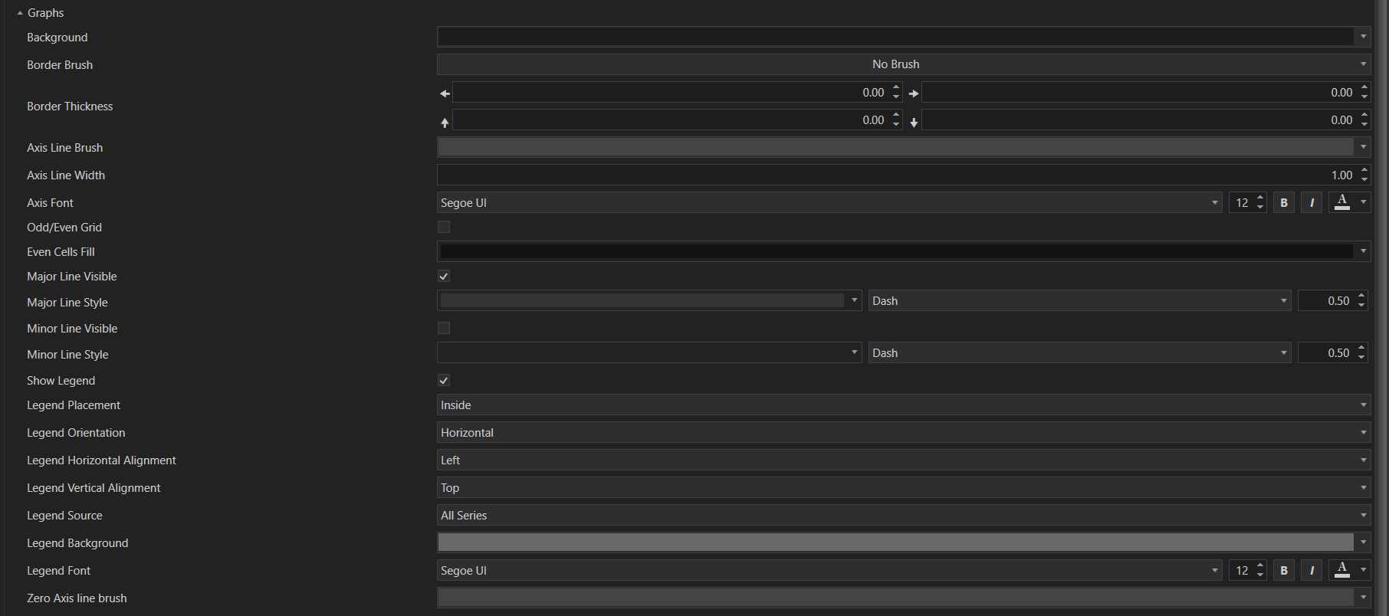This screenshot has width=1389, height=616.
Task: Click Axis Font text color icon
Action: pyautogui.click(x=1341, y=203)
